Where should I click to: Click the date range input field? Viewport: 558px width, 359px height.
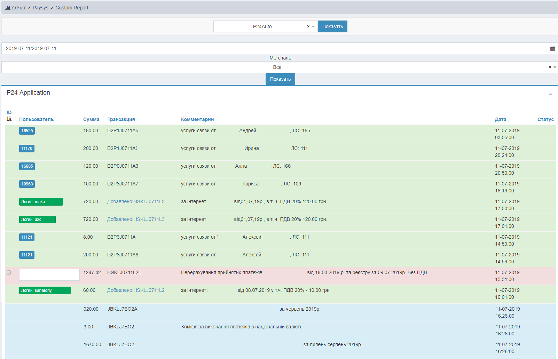click(274, 48)
